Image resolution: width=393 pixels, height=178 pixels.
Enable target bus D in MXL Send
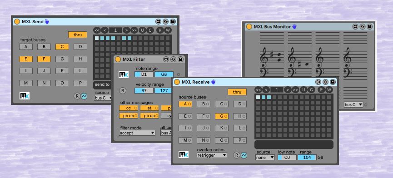pyautogui.click(x=80, y=47)
